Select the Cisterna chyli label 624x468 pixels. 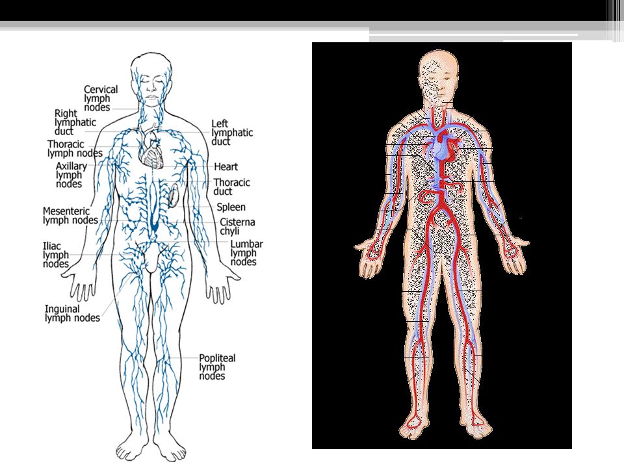coord(237,226)
